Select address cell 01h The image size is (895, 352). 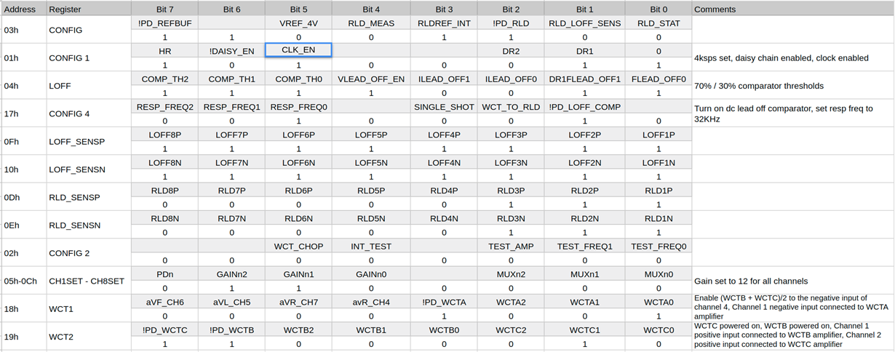(23, 57)
